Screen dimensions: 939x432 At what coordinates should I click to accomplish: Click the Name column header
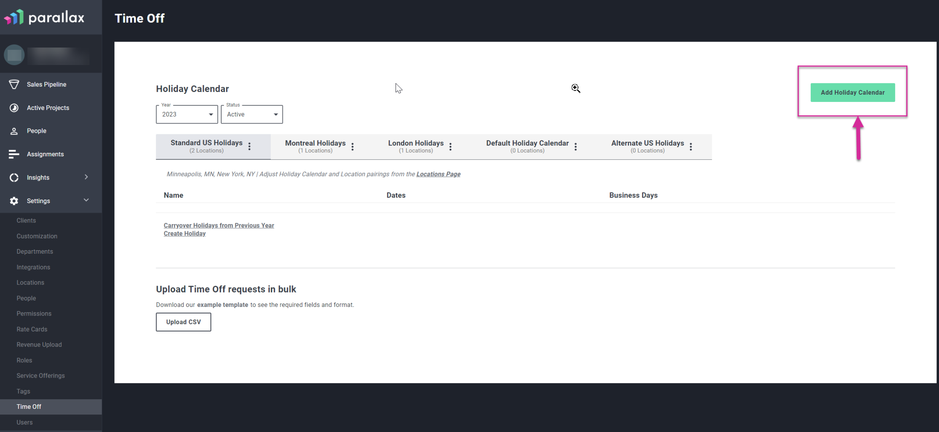pos(174,195)
